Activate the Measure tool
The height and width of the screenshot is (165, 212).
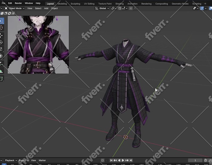1,71
